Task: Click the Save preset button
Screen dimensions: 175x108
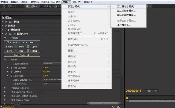Action: (x=10, y=51)
